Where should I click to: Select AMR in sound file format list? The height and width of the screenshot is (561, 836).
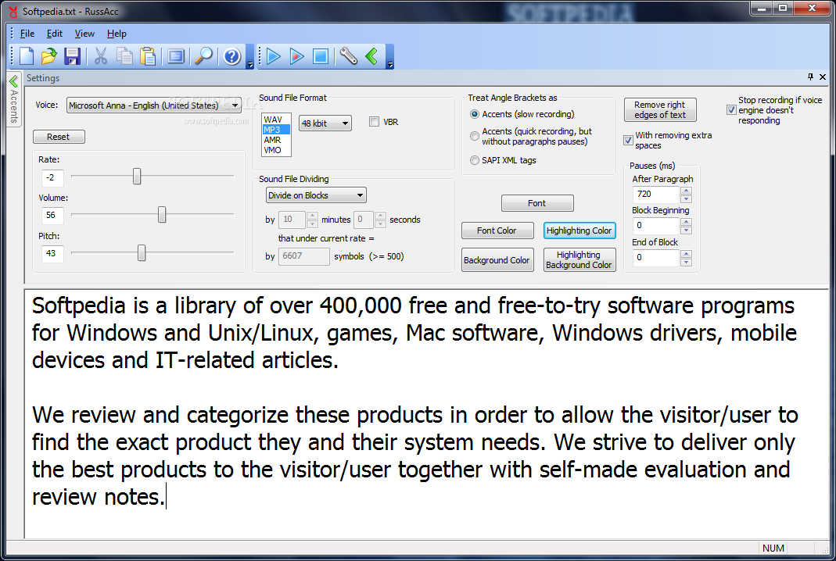point(276,140)
